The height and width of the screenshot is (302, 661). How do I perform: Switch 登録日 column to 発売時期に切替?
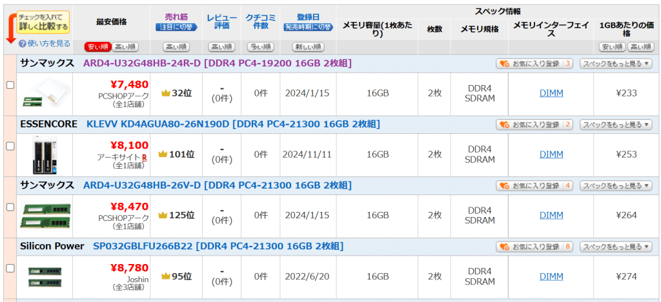308,27
